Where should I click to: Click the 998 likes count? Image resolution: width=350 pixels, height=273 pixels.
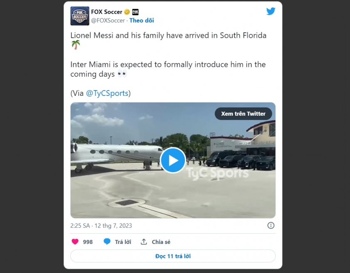point(88,242)
